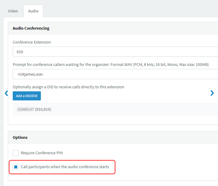
Task: Click the Require Conference PIN label text
Action: pyautogui.click(x=42, y=153)
